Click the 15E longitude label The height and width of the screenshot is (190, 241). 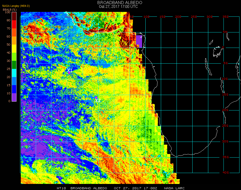tap(162, 17)
